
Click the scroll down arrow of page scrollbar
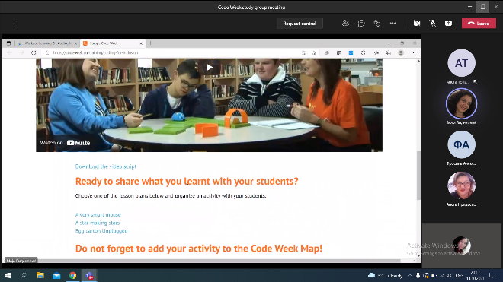[418, 255]
